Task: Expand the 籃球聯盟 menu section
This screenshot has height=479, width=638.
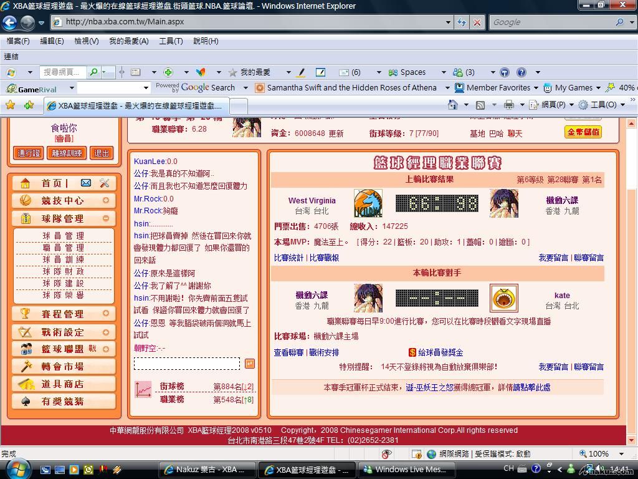Action: click(106, 349)
